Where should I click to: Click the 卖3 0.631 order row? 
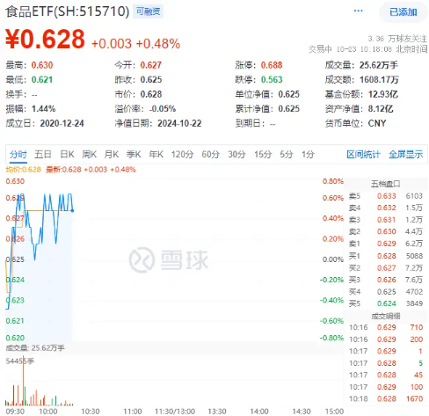(385, 220)
